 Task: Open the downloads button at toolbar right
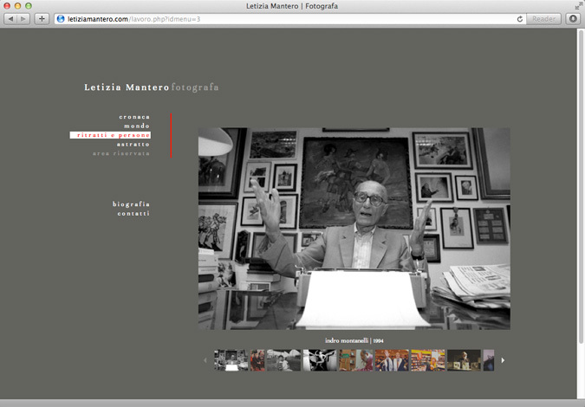(573, 19)
